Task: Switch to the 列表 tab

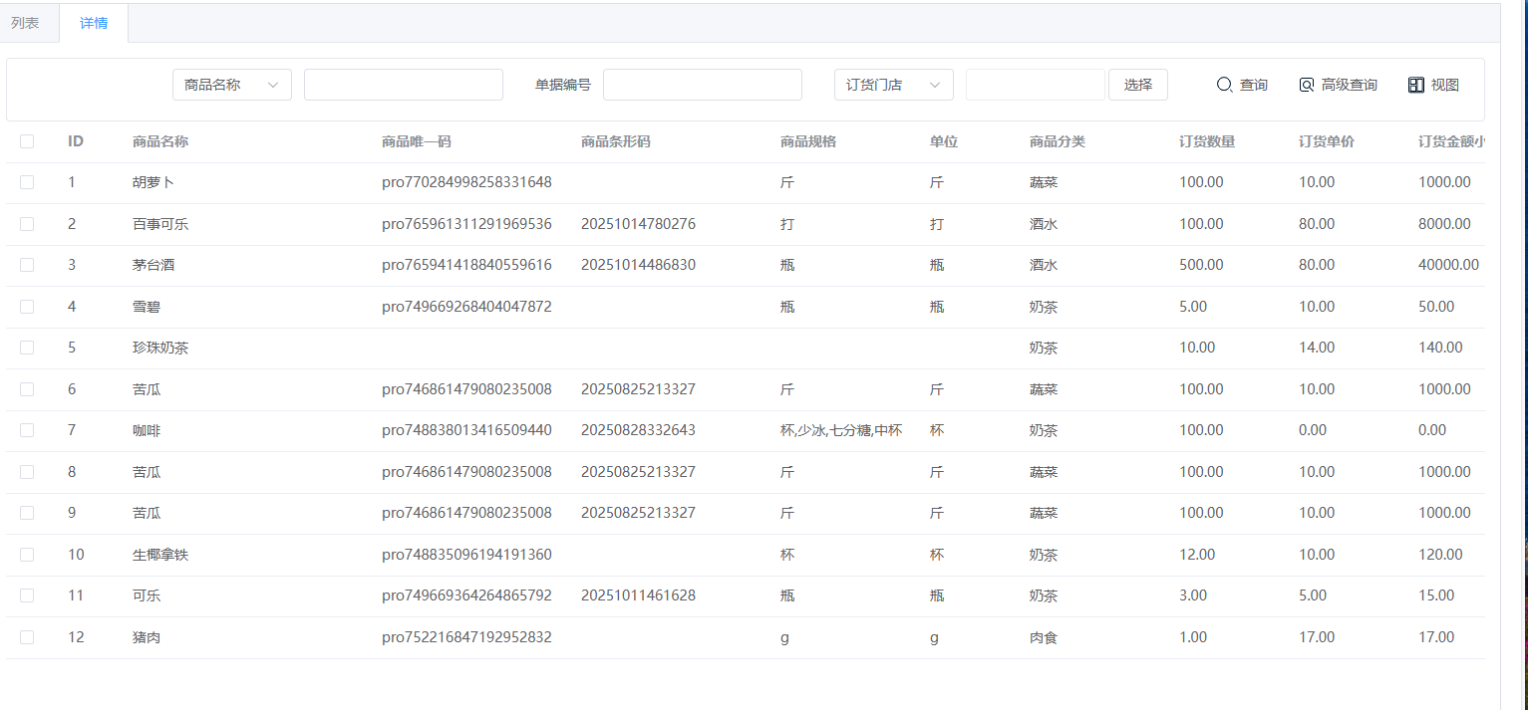Action: 25,23
